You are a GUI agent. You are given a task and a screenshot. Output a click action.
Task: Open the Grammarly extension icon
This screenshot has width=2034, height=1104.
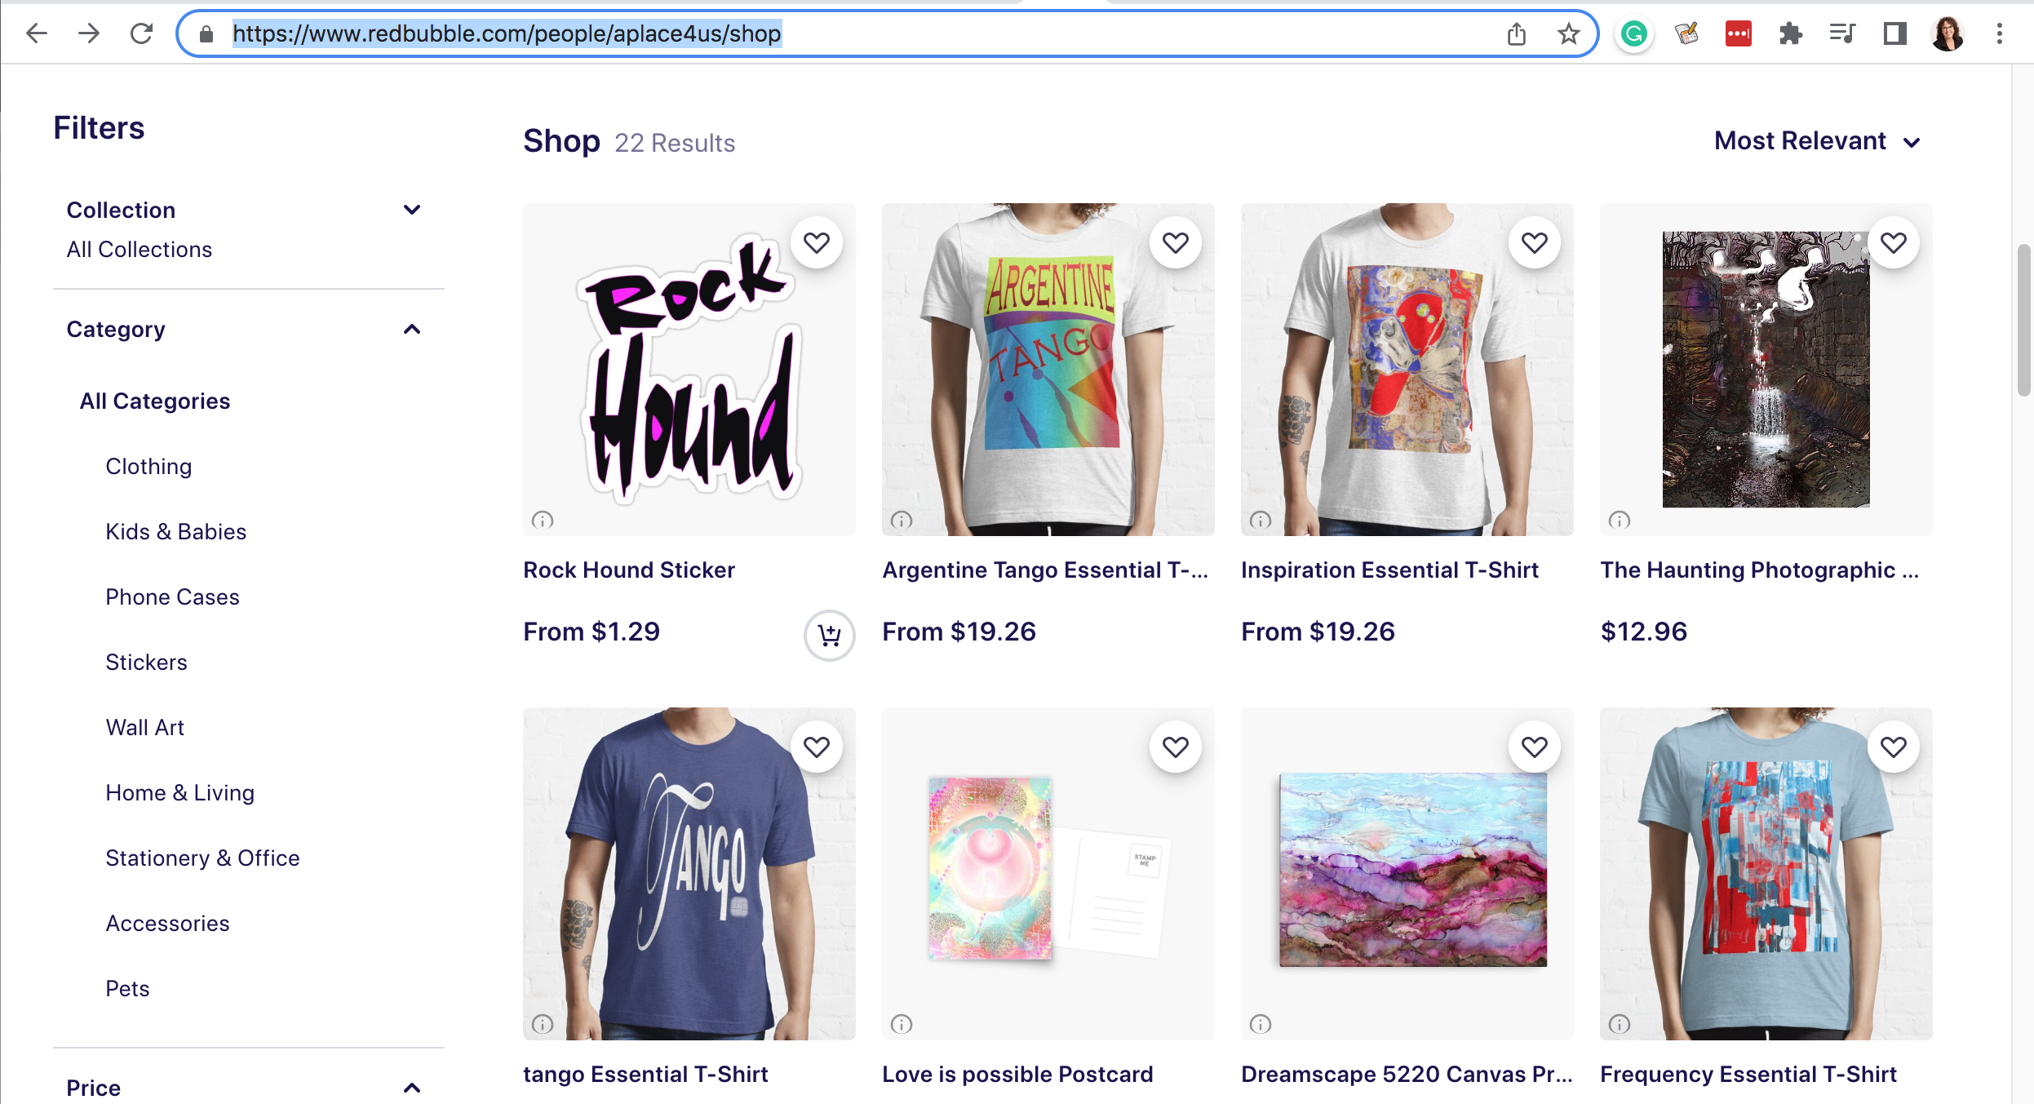1633,34
